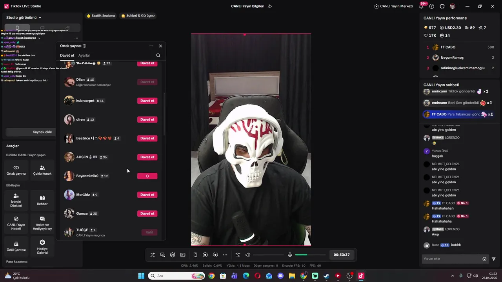Open Sohbet & Görüşme chip
Viewport: 502px width, 282px height.
pyautogui.click(x=138, y=16)
